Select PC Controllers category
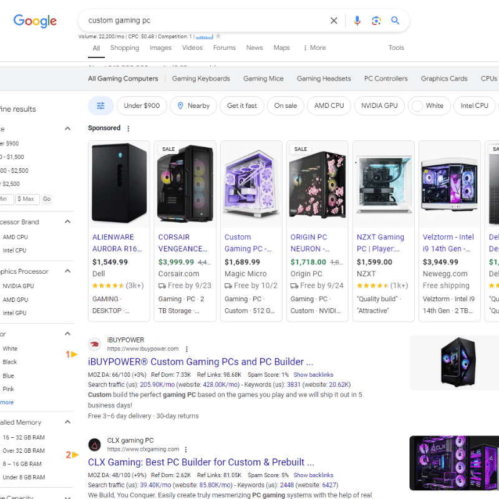Viewport: 499px width, 499px height. click(x=385, y=79)
